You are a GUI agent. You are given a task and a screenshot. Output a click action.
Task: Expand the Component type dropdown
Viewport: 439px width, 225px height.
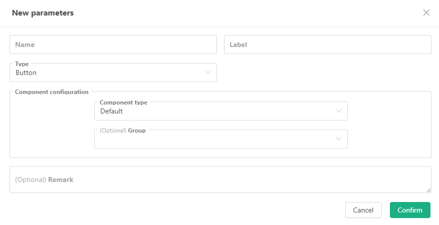(x=221, y=111)
